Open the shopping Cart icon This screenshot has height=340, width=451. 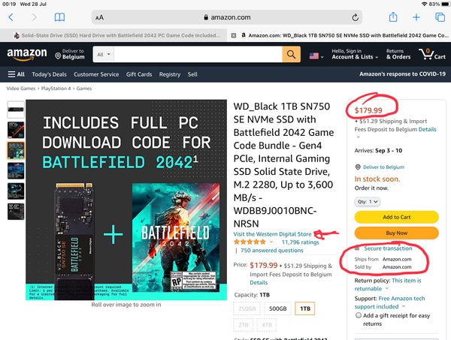coord(432,54)
